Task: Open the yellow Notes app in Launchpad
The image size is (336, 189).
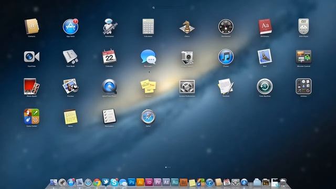Action: (70, 117)
